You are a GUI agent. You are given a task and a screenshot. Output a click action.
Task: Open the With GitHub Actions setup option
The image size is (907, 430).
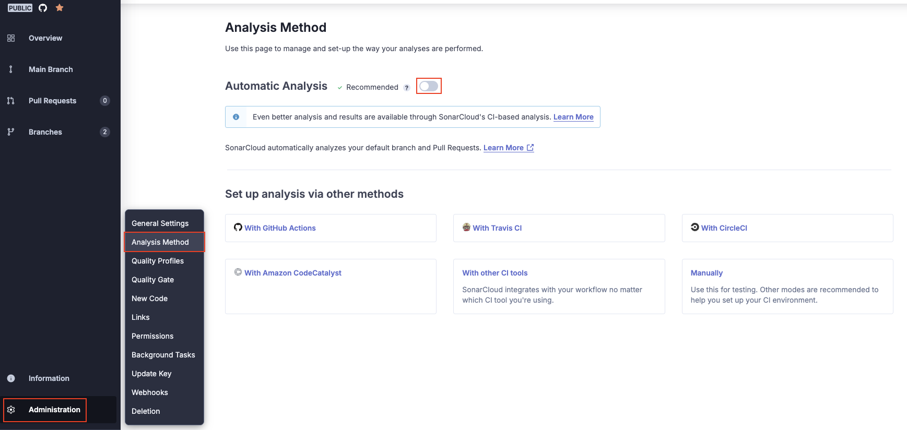pyautogui.click(x=331, y=228)
